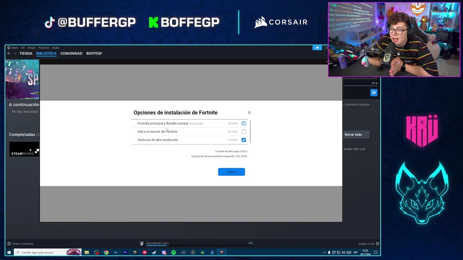Viewport: 463px width, 260px height.
Task: Click the Aplicar button
Action: 231,172
